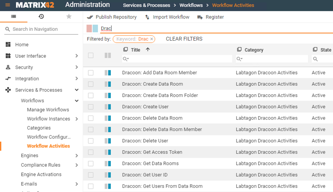
Task: Open Engine Activations
Action: (x=41, y=174)
